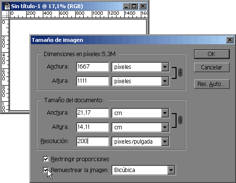The width and height of the screenshot is (236, 183).
Task: Close the Sin título-1 document window
Action: pos(143,6)
